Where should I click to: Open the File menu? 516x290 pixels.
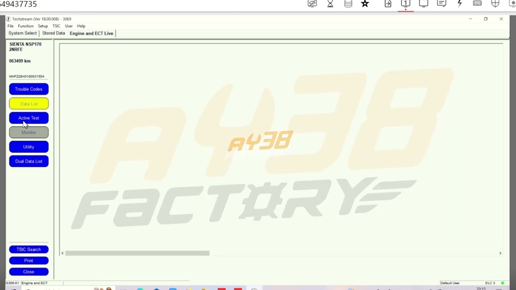pyautogui.click(x=10, y=26)
